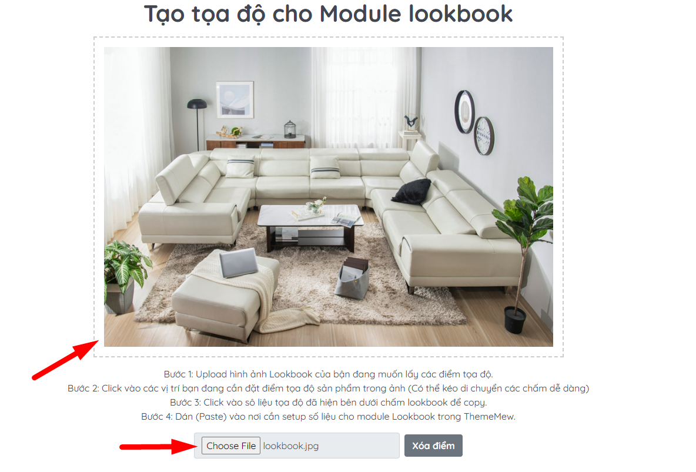Viewport: 696px width, 472px height.
Task: Click the page heading Tạo tọa độ
Action: tap(328, 14)
